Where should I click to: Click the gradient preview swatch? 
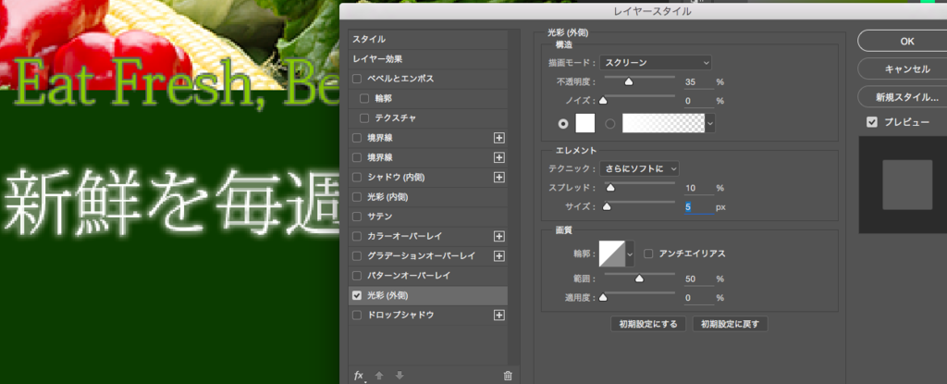664,123
